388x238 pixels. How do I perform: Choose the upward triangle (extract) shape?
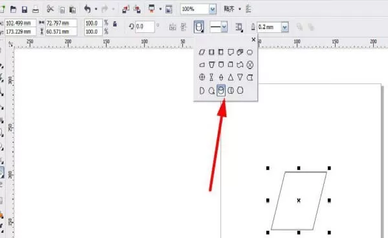231,78
